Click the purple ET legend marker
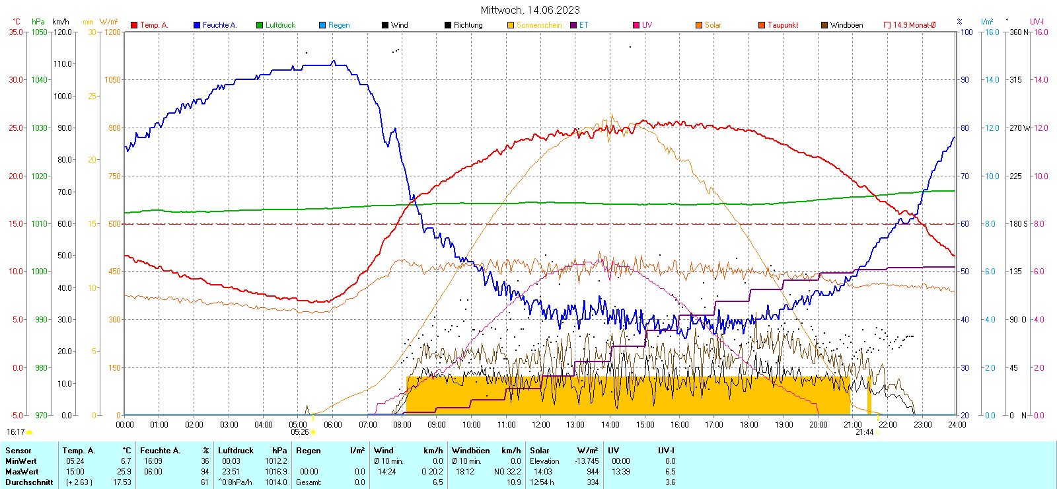 (x=573, y=25)
